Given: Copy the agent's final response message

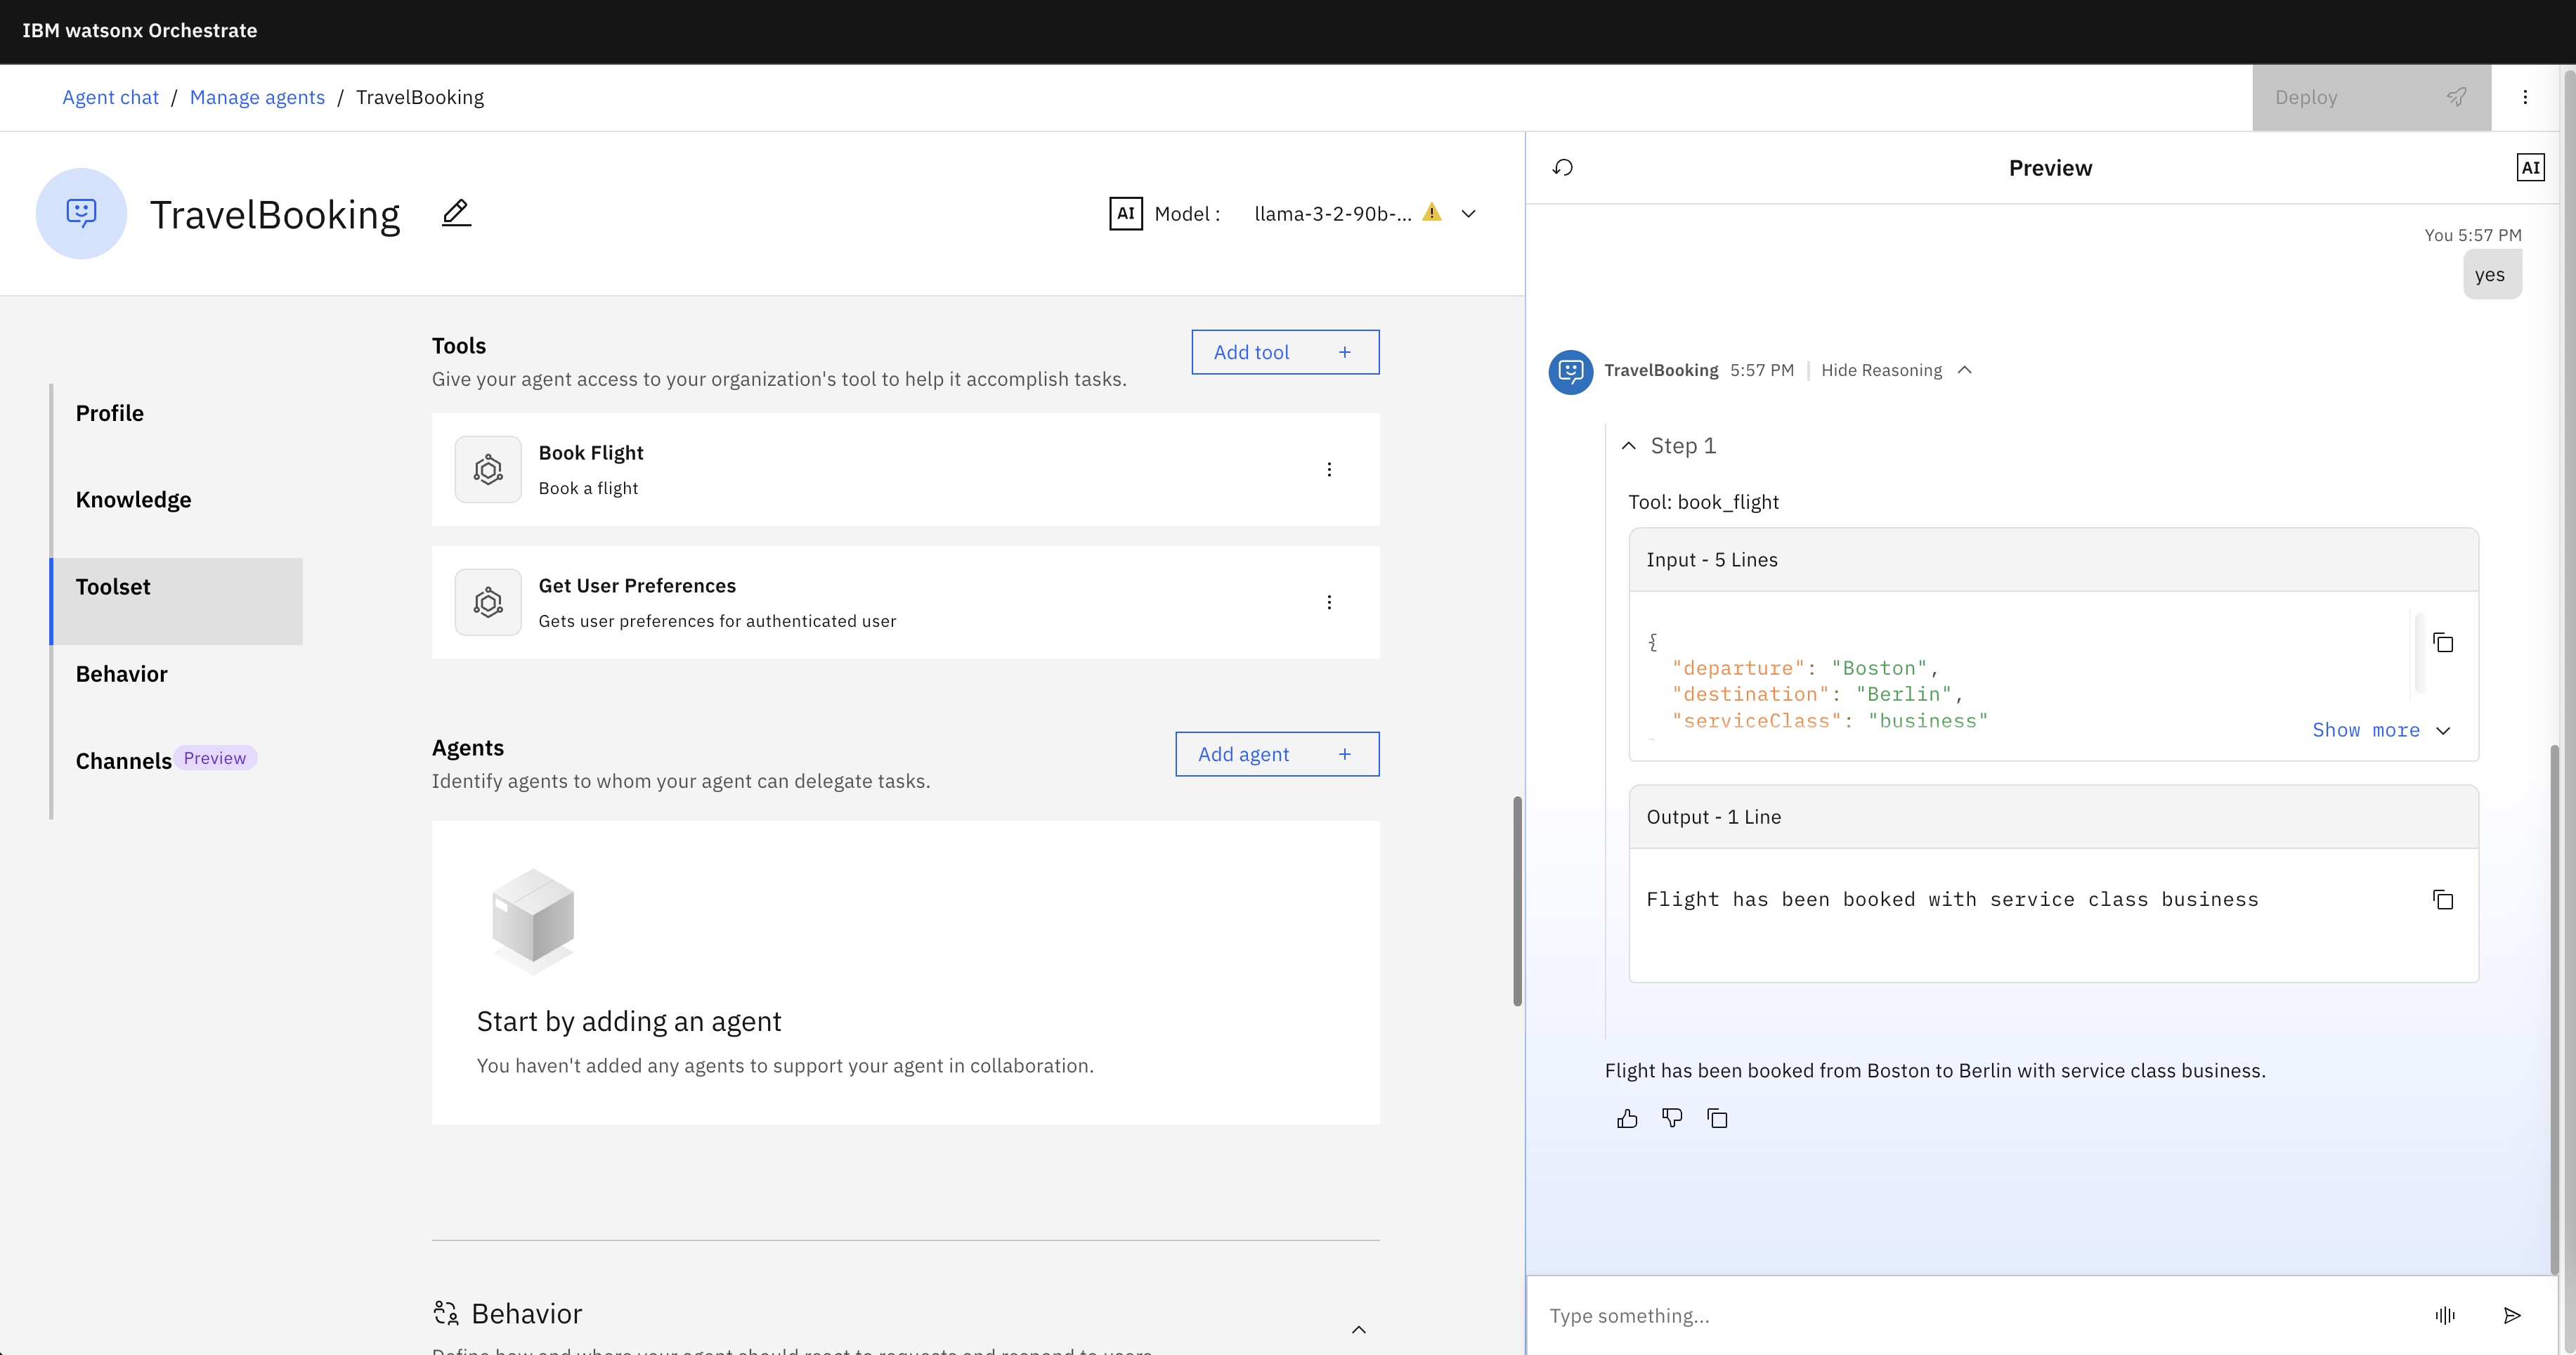Looking at the screenshot, I should coord(1717,1118).
